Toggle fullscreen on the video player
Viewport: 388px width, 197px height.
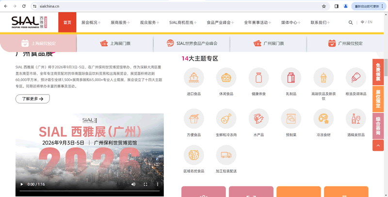(145, 184)
